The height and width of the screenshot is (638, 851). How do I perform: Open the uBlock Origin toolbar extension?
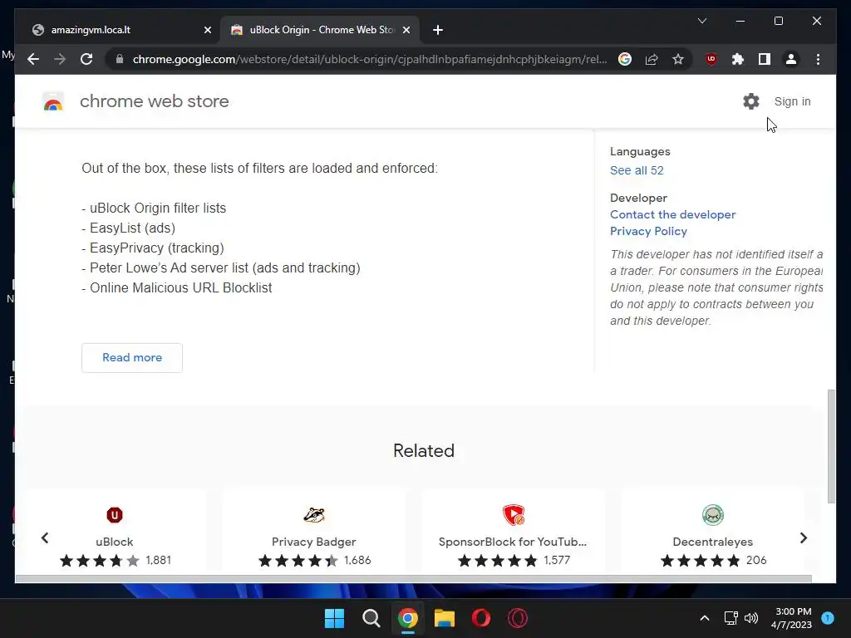point(711,59)
